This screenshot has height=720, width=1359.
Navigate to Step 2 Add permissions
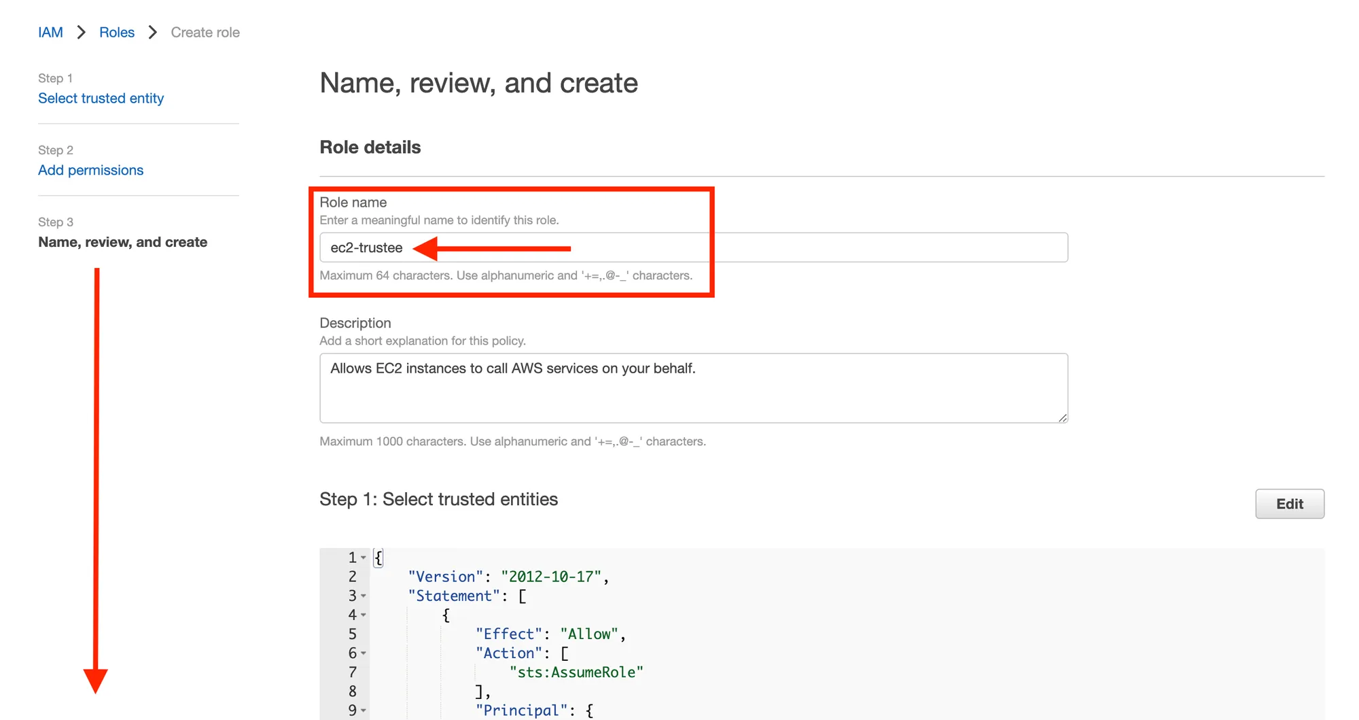click(90, 171)
